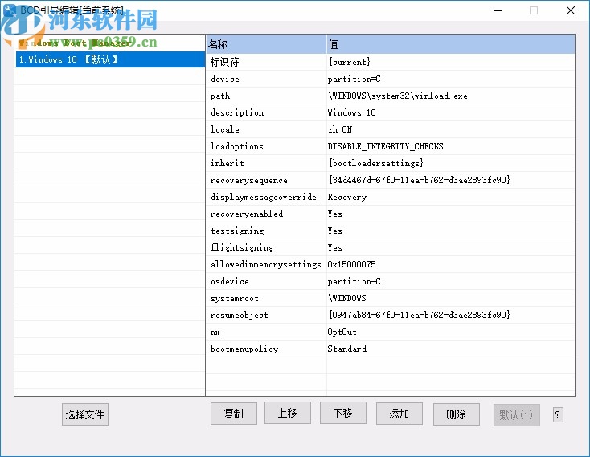The image size is (590, 457).
Task: Select the flightsigning row name
Action: [x=242, y=247]
